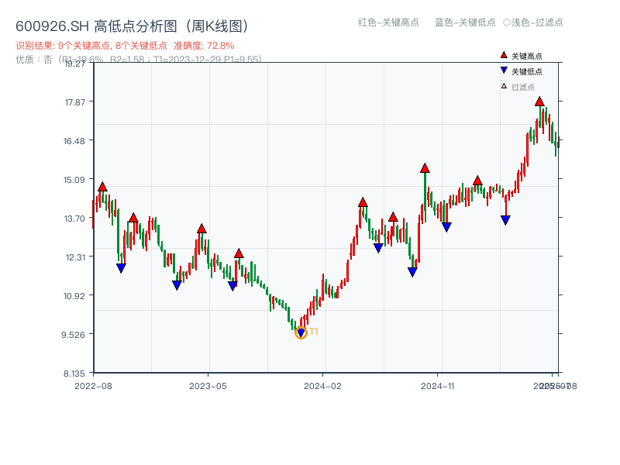Select the last blue key-low marker in 2025

point(505,220)
